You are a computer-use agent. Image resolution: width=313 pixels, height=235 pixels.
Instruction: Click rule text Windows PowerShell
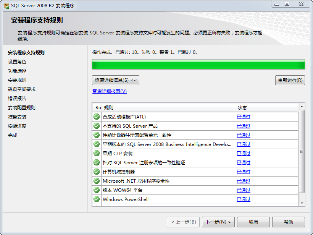[x=126, y=199]
